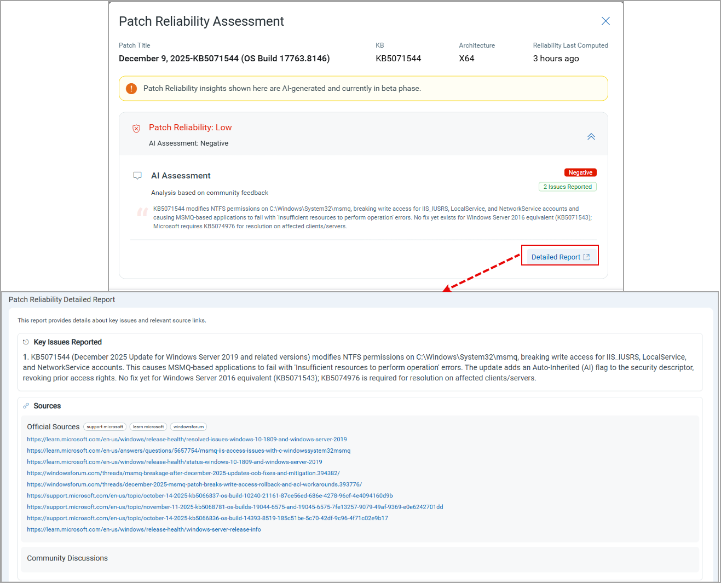Open windowsforum msmq-breakage-after-december-2025 thread link

[183, 474]
